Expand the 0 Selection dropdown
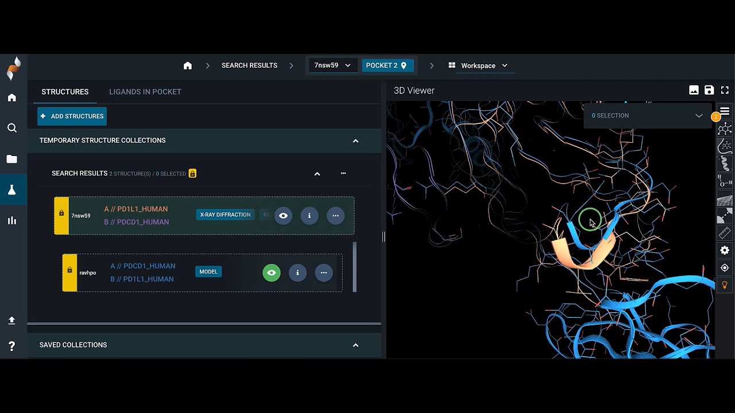The image size is (735, 413). click(647, 115)
